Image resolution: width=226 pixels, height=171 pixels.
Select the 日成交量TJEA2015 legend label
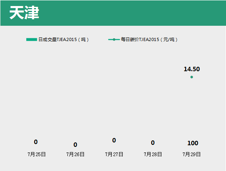(64, 39)
